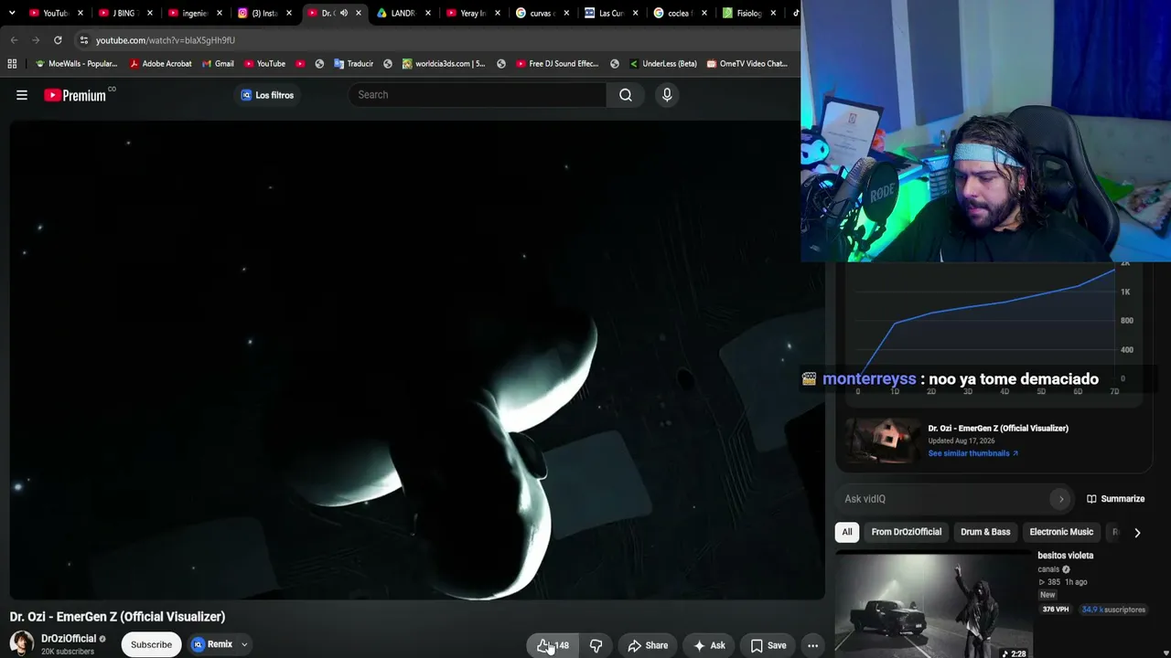Click the Los filtros button
The image size is (1171, 658).
267,95
